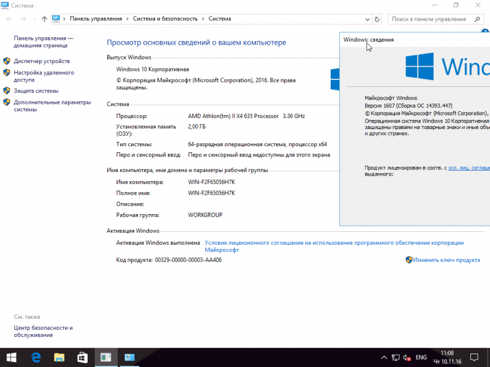The height and width of the screenshot is (367, 490).
Task: Launch Microsoft Edge from the taskbar
Action: click(x=36, y=358)
